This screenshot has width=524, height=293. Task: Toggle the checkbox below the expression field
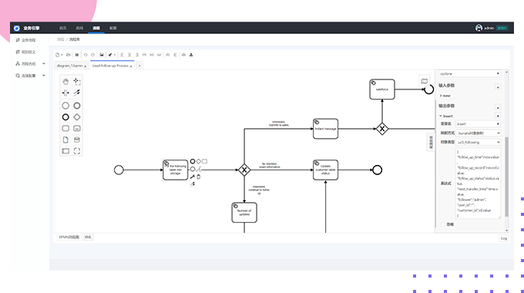point(442,224)
